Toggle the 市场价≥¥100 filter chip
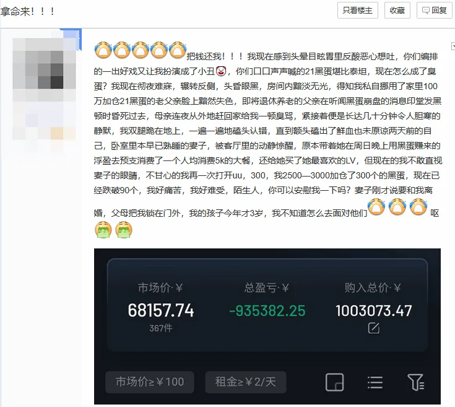Screen dimensions: 455x407 coord(150,382)
